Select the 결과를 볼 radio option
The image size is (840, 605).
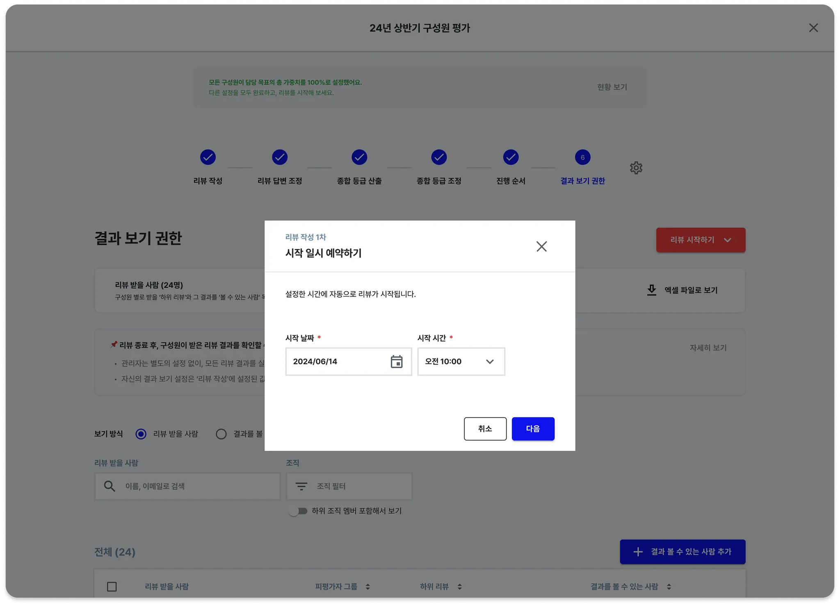click(221, 434)
